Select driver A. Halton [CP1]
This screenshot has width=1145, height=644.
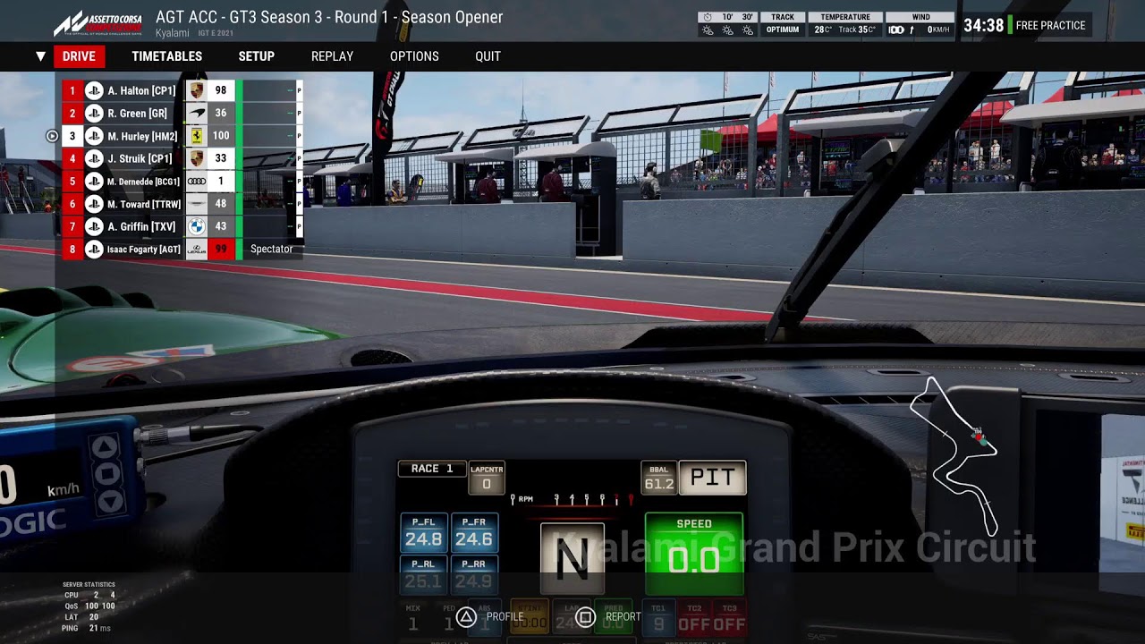pyautogui.click(x=141, y=90)
